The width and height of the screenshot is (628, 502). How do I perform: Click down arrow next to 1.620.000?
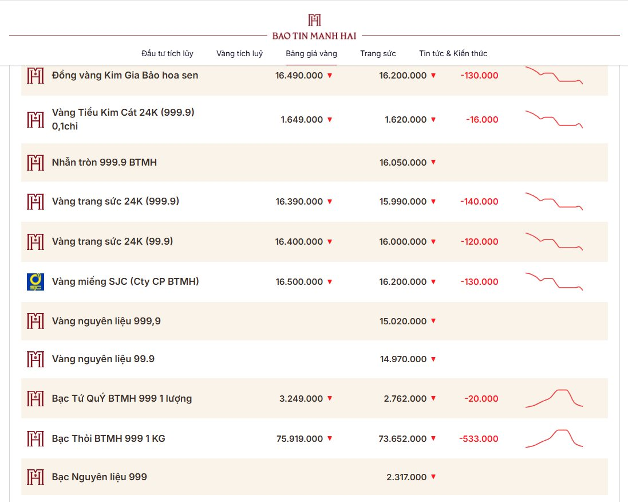(433, 120)
